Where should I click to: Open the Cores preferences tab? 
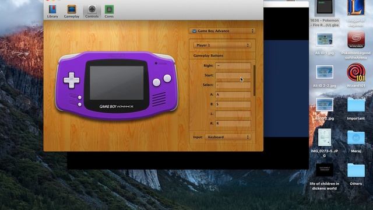(109, 12)
